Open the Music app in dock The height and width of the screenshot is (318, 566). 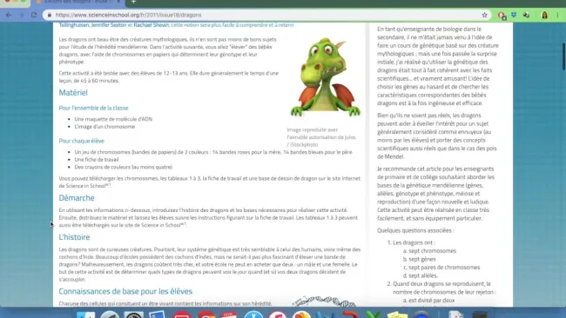click(277, 315)
